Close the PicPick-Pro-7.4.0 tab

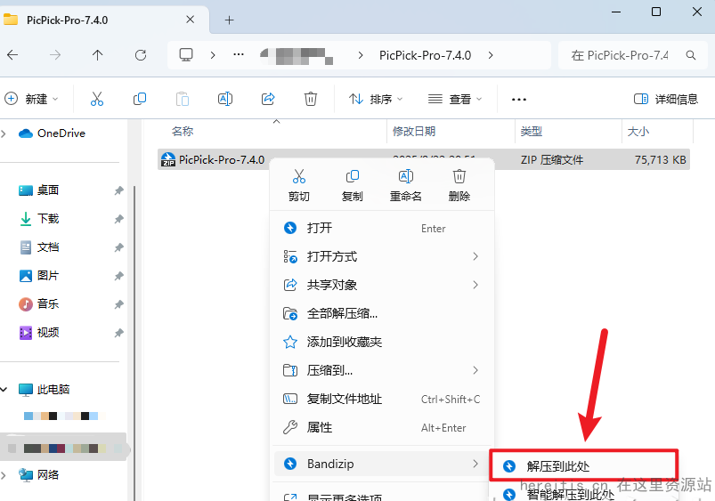click(x=191, y=20)
